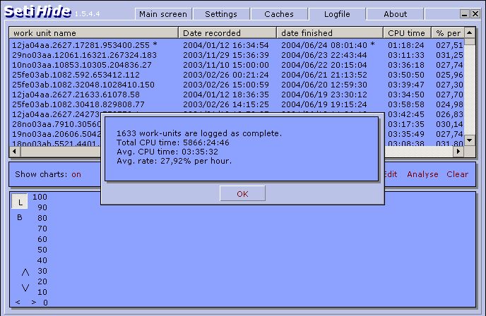Sort by date finished column header
Screen dimensions: 486x316
pyautogui.click(x=330, y=33)
